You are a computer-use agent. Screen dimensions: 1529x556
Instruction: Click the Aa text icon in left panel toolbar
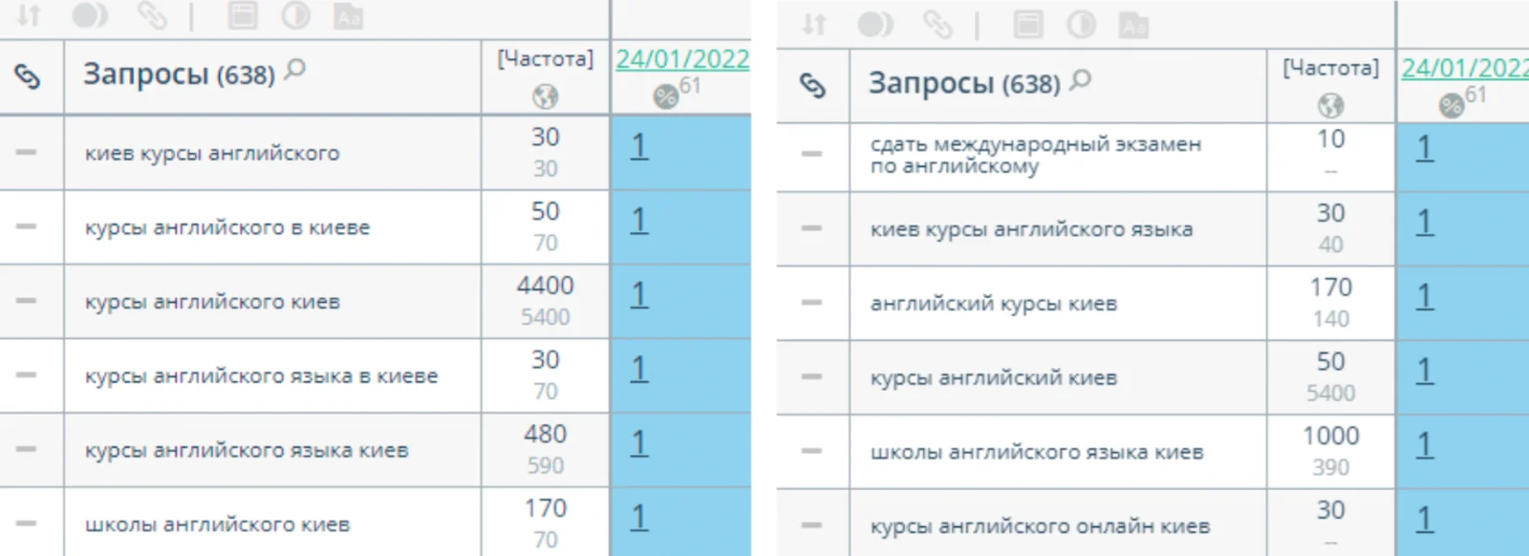[x=349, y=16]
